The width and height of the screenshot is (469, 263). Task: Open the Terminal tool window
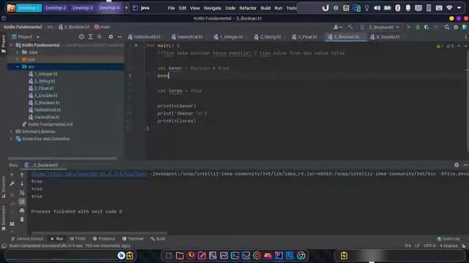(x=133, y=239)
